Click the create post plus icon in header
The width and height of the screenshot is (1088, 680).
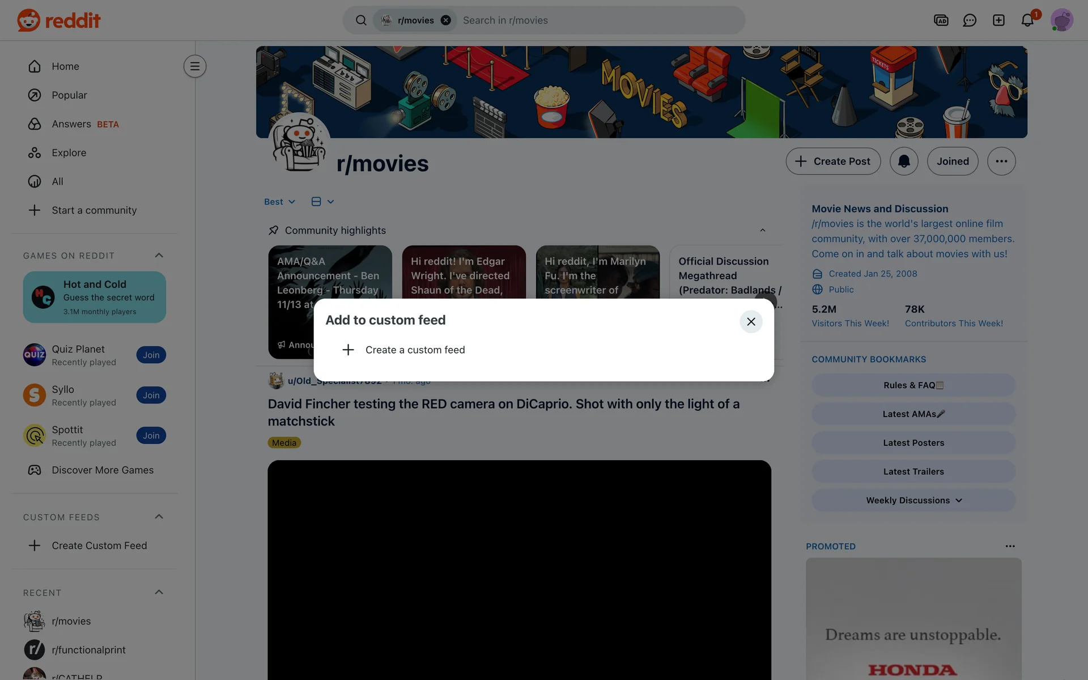(998, 20)
